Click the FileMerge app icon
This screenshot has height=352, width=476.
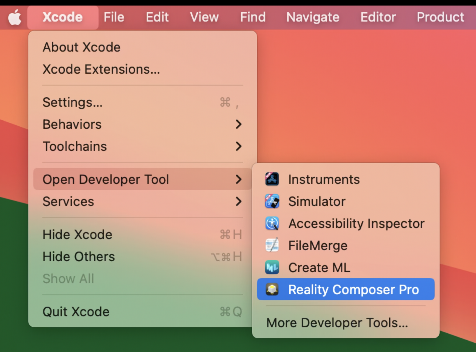pos(272,245)
